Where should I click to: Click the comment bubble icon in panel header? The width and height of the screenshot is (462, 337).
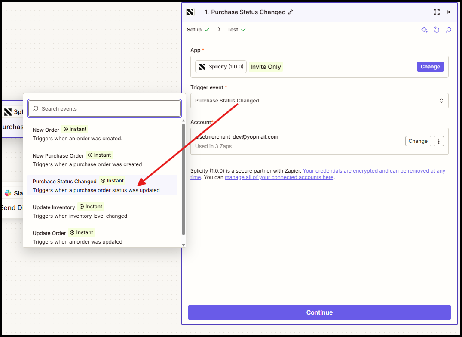point(448,30)
